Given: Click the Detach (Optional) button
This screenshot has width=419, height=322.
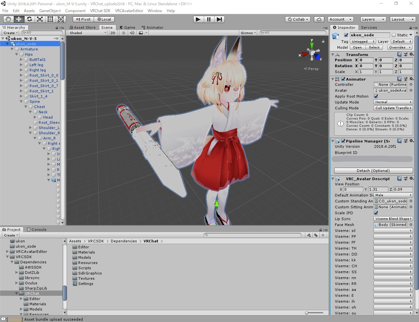Looking at the screenshot, I should tap(373, 171).
